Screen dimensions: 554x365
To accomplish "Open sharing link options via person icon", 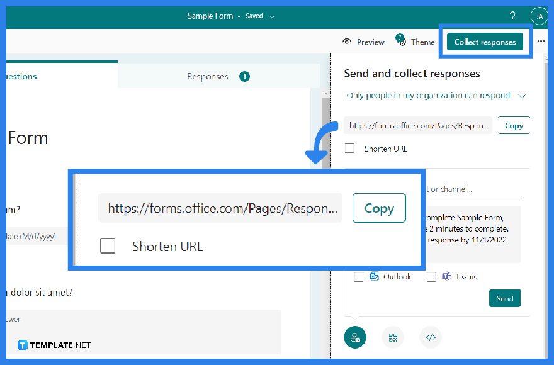I will (x=354, y=337).
